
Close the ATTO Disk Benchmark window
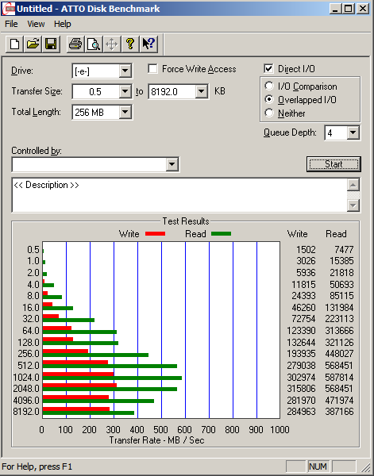click(x=362, y=9)
